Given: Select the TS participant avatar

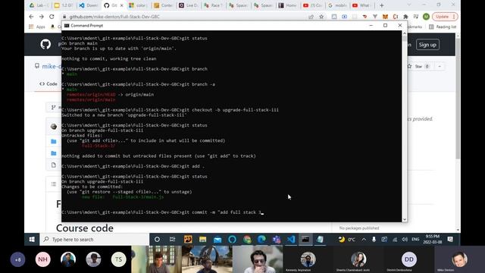Looking at the screenshot, I should (118, 259).
